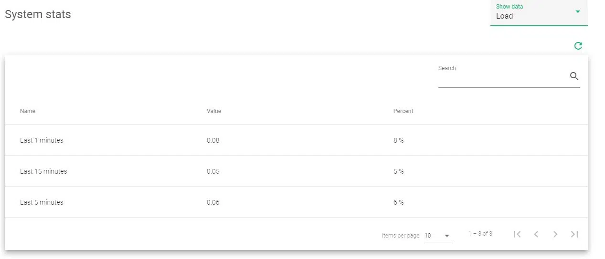This screenshot has height=259, width=605.
Task: Click the 0.08 load value cell
Action: [x=213, y=140]
